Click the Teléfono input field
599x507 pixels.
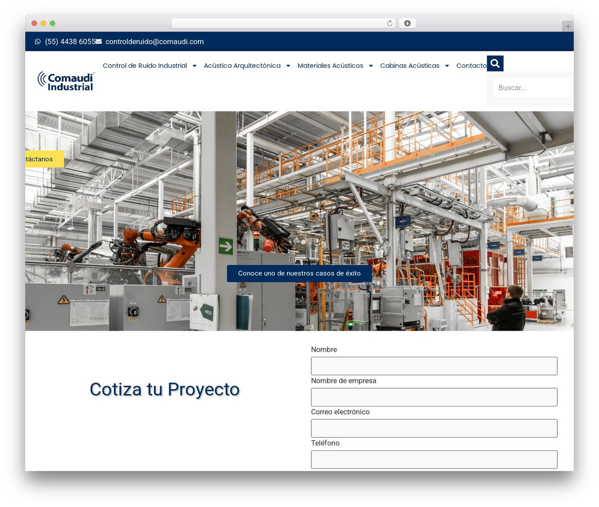[x=434, y=459]
